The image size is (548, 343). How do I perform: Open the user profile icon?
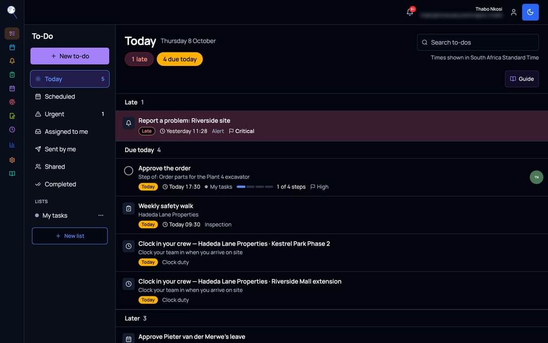(x=513, y=12)
